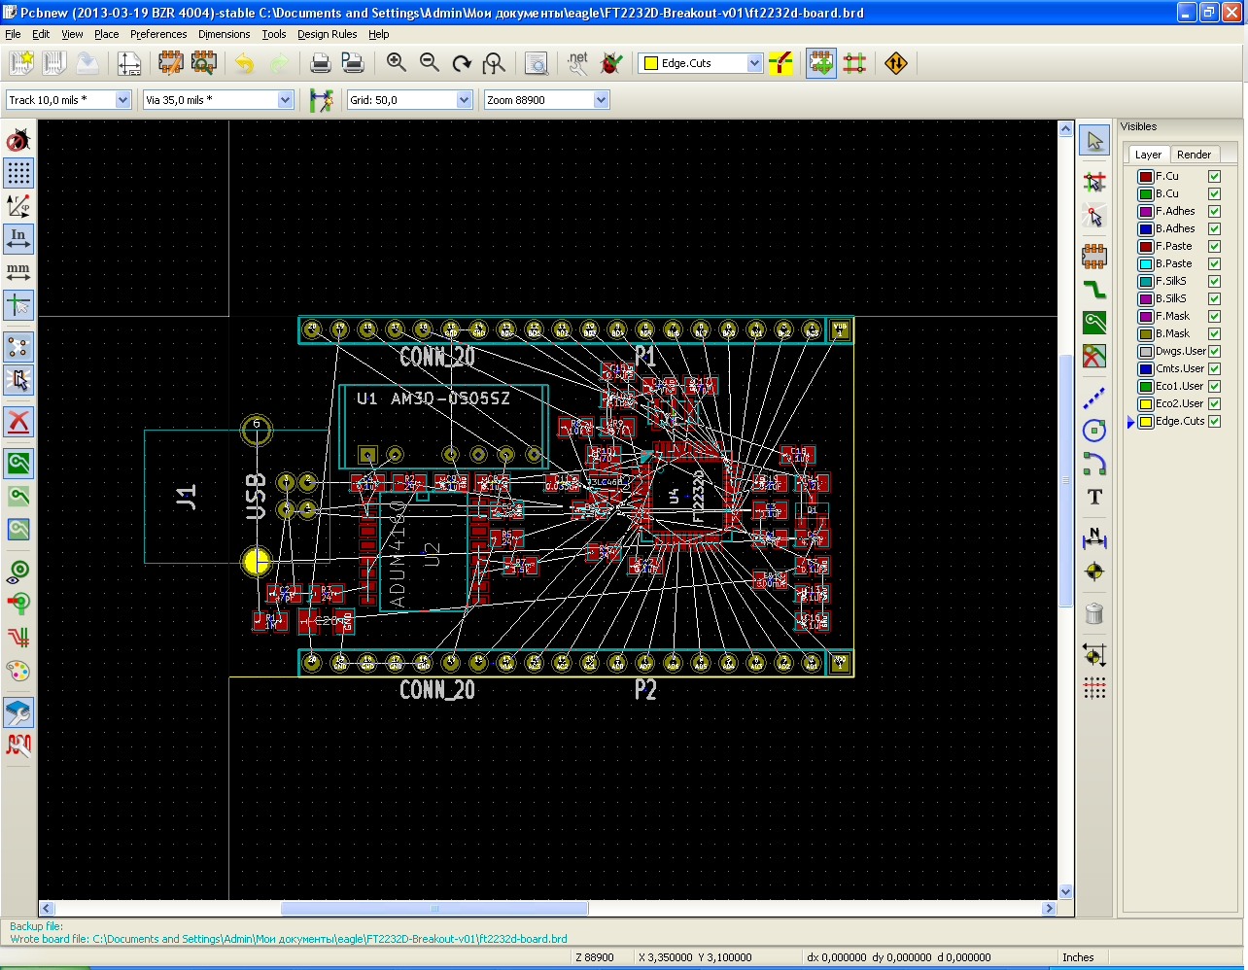Open the Edge.Cuts layer selector dropdown
Screen dimensions: 1248x970
[x=754, y=63]
